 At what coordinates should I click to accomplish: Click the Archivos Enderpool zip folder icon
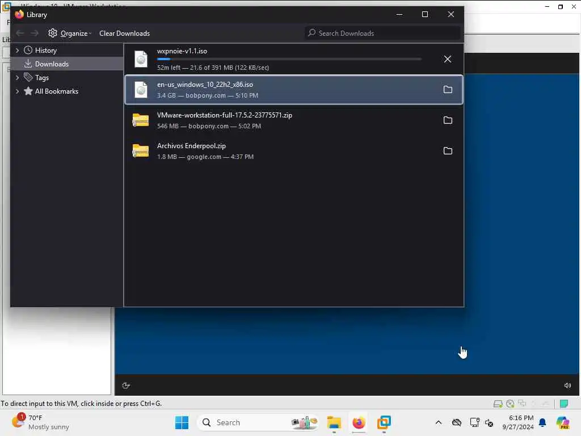(x=141, y=151)
